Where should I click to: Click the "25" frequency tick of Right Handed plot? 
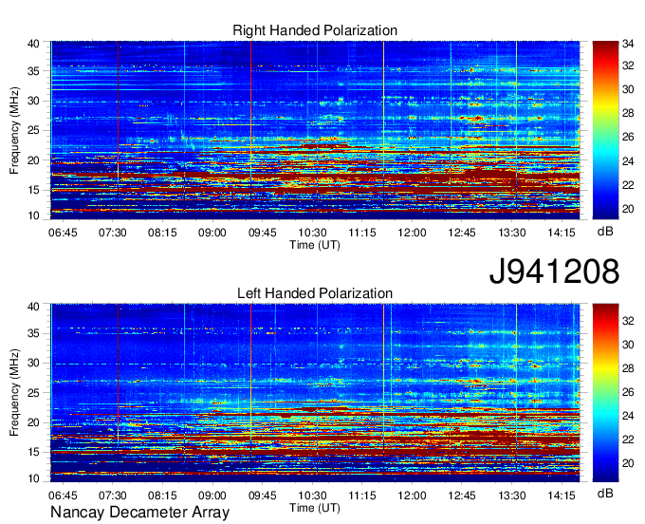pyautogui.click(x=34, y=130)
